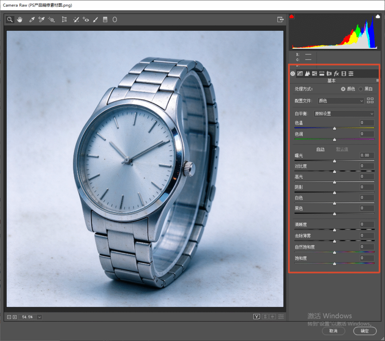
Task: Toggle highlight clipping warning in histogram
Action: coord(378,17)
